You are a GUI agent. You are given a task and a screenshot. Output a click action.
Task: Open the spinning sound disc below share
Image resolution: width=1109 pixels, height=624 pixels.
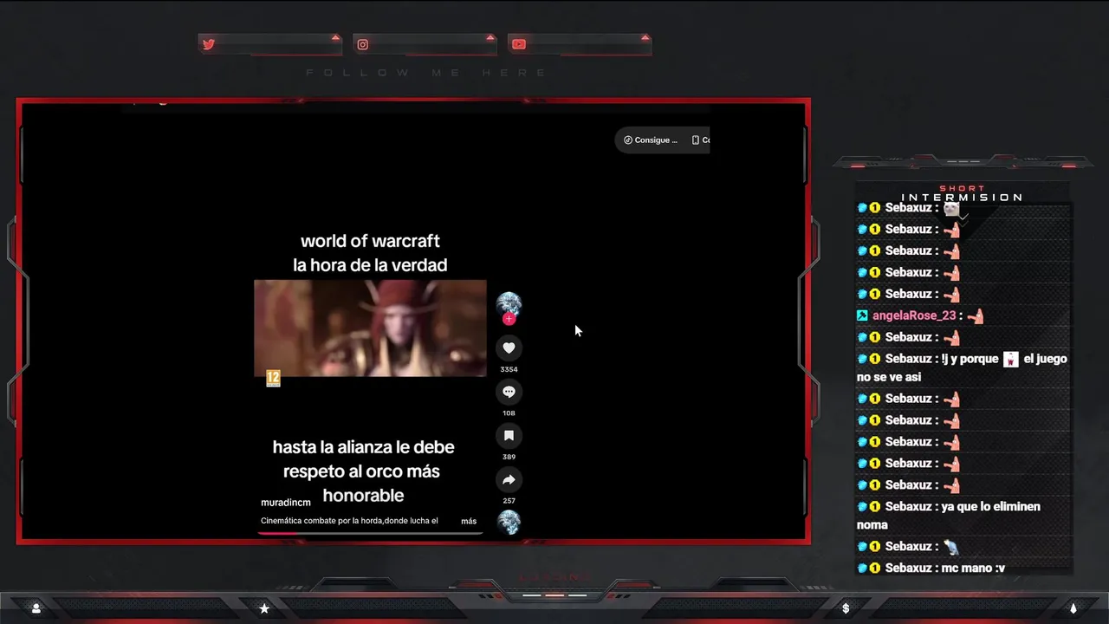click(x=509, y=522)
